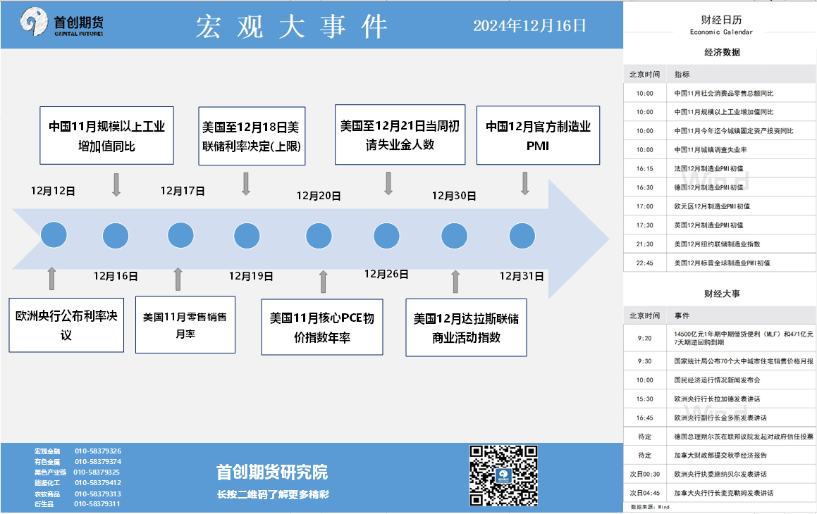Click the 长按二维码了解更多精彩 caption
The width and height of the screenshot is (817, 514).
(273, 494)
